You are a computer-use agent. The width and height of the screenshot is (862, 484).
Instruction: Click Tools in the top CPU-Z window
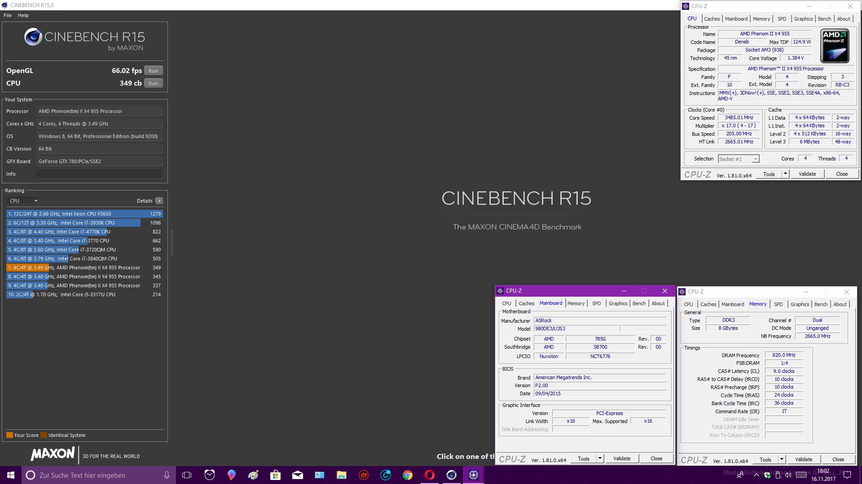tap(769, 174)
